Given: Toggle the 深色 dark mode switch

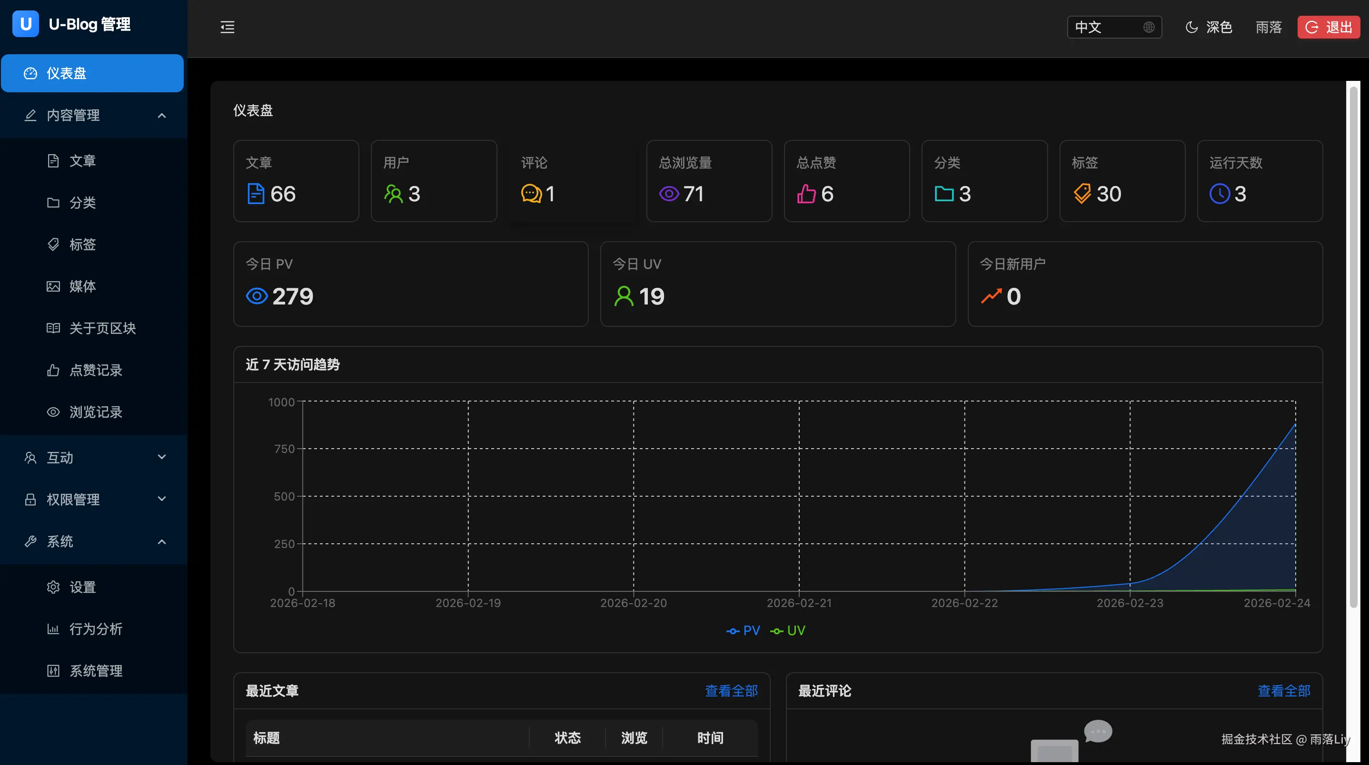Looking at the screenshot, I should point(1209,27).
